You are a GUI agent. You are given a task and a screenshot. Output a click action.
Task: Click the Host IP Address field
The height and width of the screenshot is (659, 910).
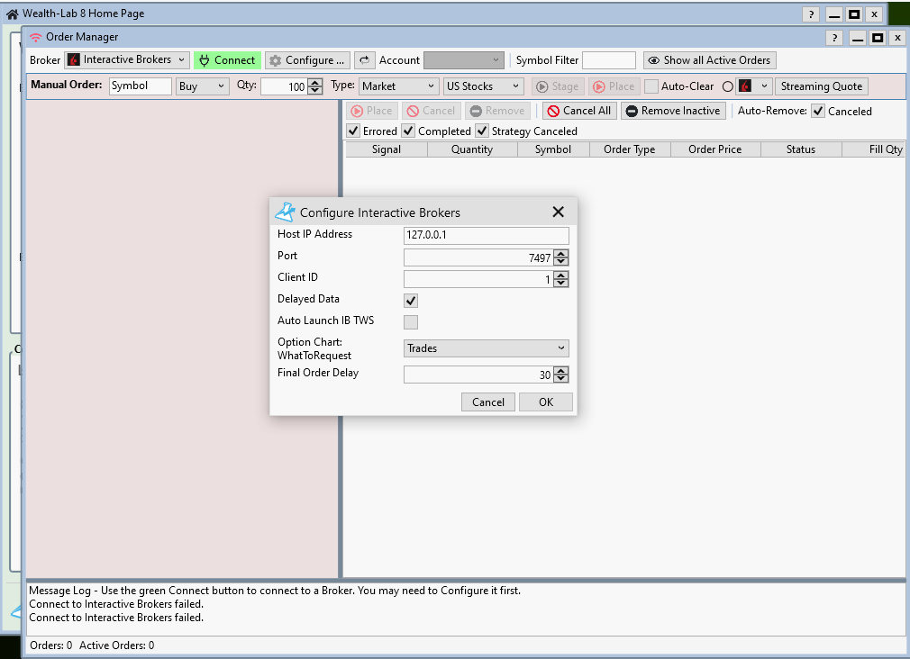[486, 236]
